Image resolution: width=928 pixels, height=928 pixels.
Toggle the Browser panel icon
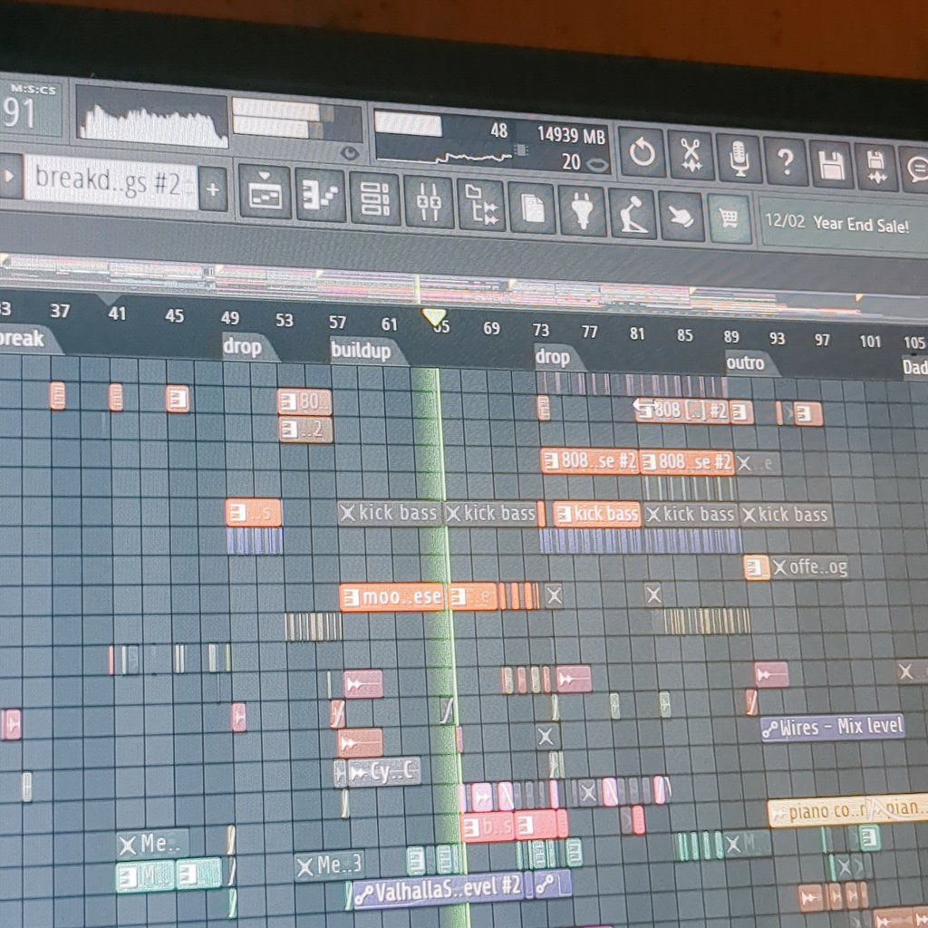481,206
